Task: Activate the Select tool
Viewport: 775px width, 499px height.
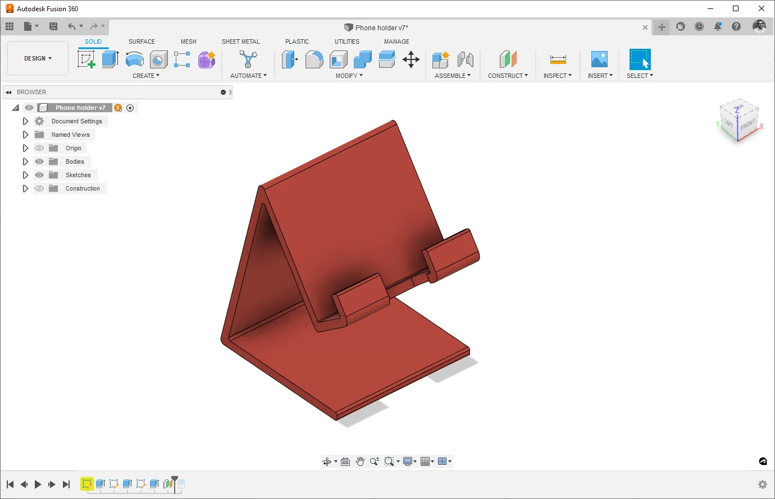Action: pos(640,59)
